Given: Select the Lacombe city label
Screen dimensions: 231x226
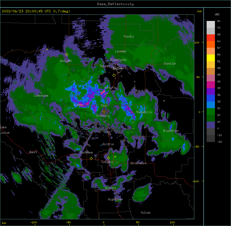Looking at the screenshot, I should click(121, 51).
